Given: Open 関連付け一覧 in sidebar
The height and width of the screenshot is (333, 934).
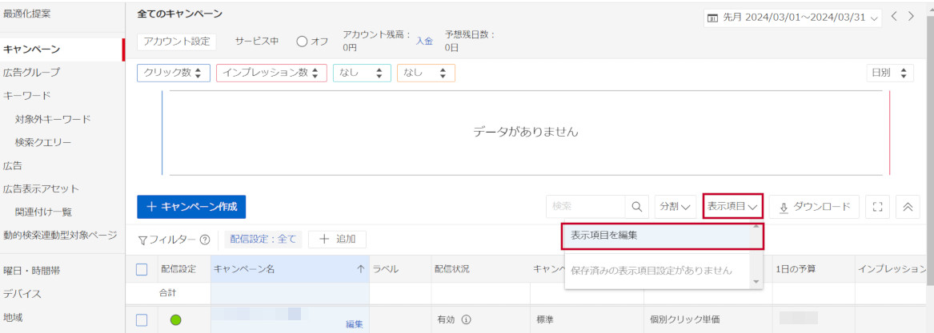Looking at the screenshot, I should pos(43,212).
